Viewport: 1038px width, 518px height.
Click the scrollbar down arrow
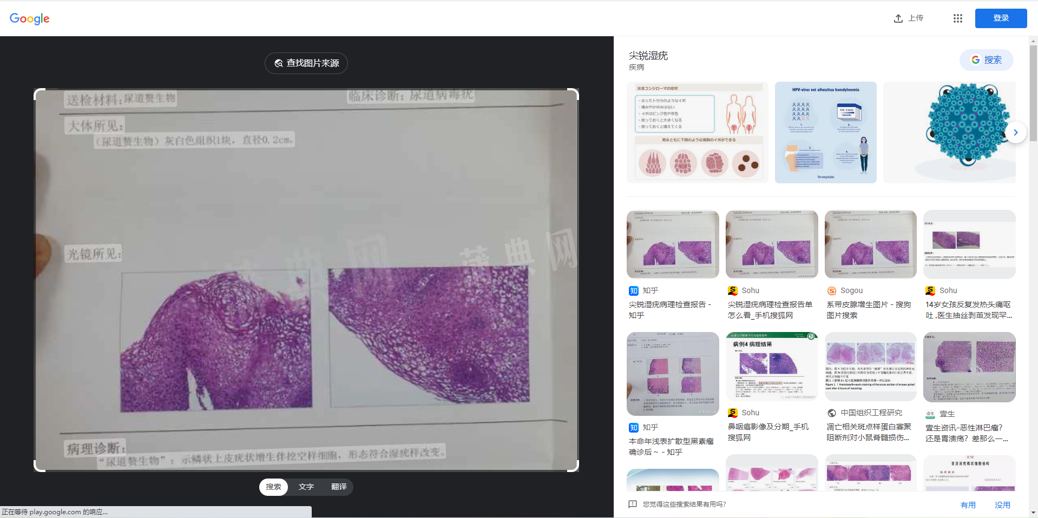point(1034,512)
